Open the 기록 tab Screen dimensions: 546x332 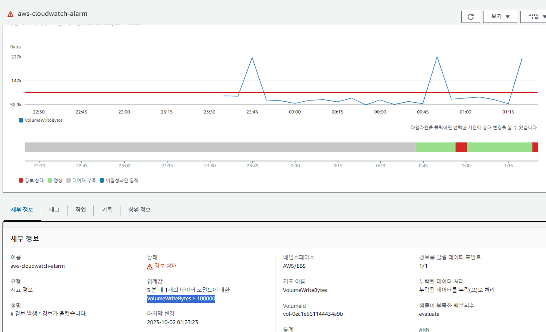tap(107, 210)
